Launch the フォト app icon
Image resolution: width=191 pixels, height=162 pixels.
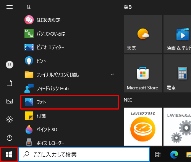29,102
